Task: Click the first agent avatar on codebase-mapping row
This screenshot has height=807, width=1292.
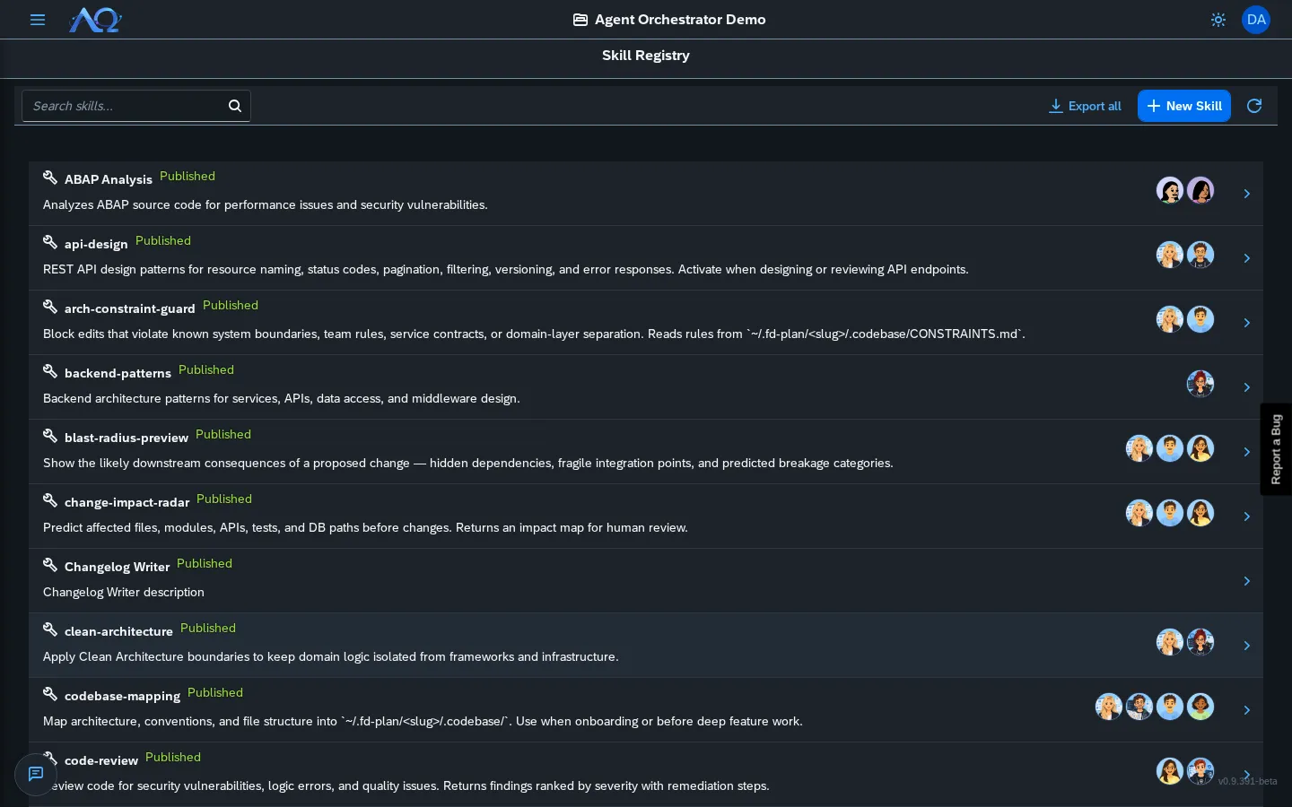Action: (1109, 707)
